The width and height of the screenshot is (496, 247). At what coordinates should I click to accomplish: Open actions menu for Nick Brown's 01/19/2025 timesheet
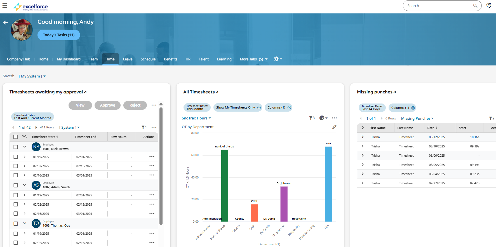point(152,157)
